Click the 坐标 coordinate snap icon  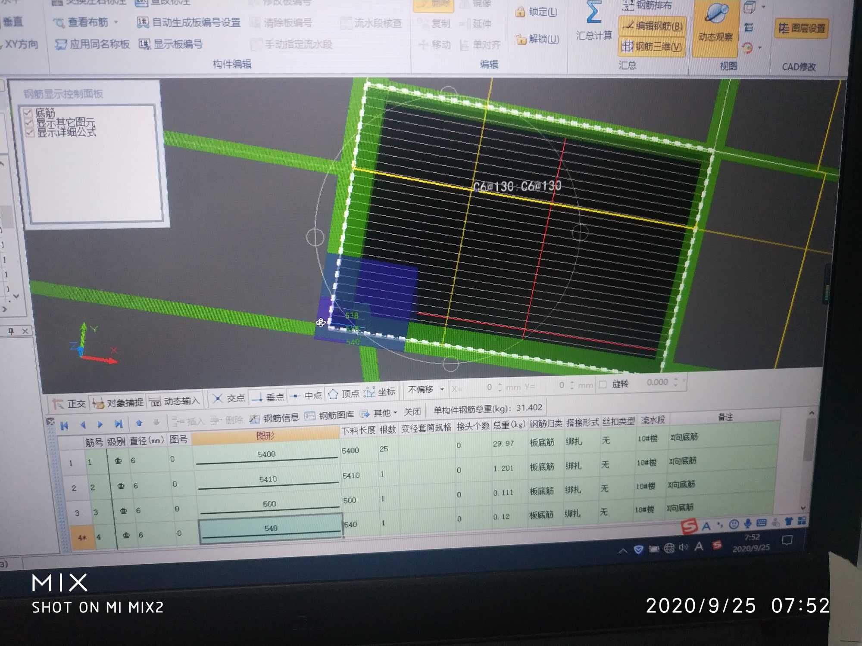point(369,392)
